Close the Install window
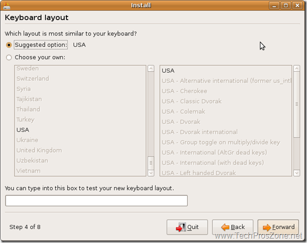 pyautogui.click(x=297, y=6)
